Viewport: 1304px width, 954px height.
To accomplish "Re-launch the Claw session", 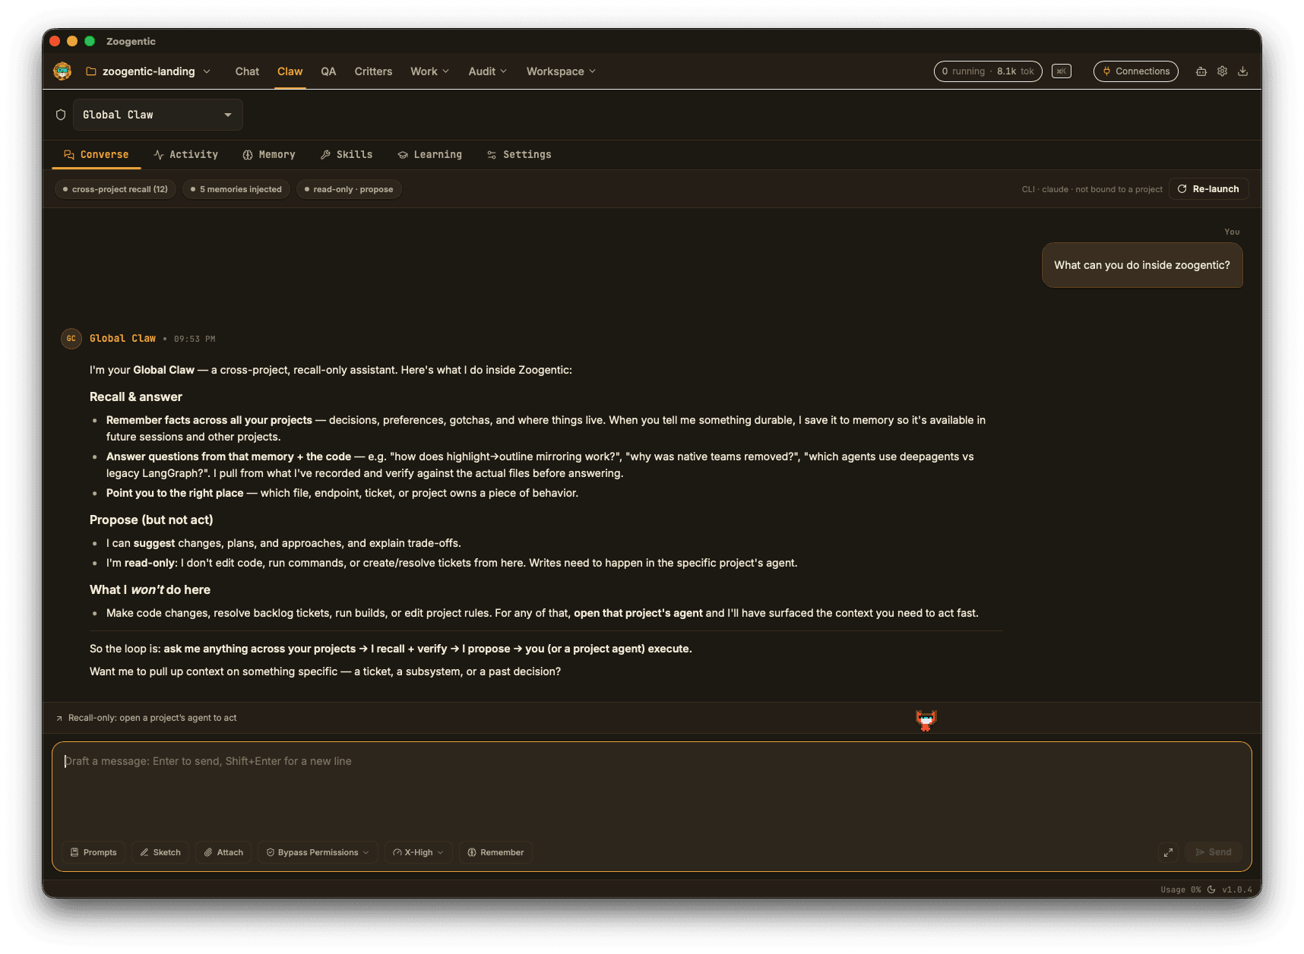I will (1208, 189).
